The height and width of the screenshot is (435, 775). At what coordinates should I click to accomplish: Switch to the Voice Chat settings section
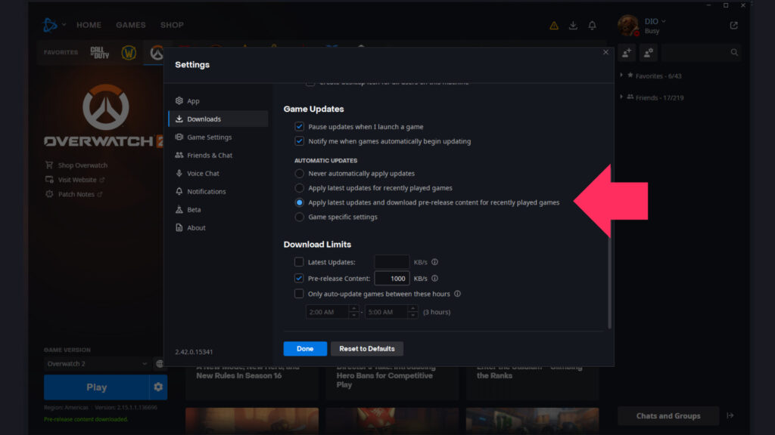pos(202,173)
